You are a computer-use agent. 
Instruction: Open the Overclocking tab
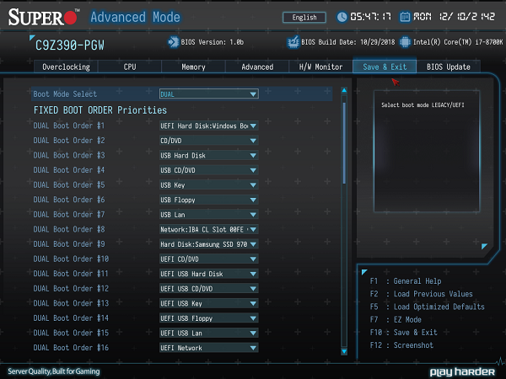66,67
